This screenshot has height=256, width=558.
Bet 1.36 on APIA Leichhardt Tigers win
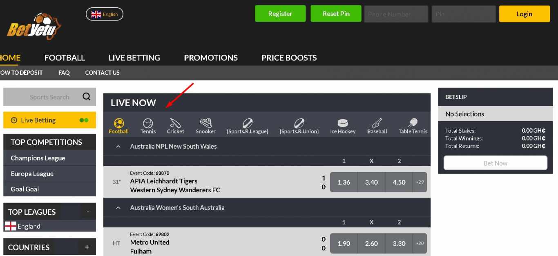[x=344, y=182]
